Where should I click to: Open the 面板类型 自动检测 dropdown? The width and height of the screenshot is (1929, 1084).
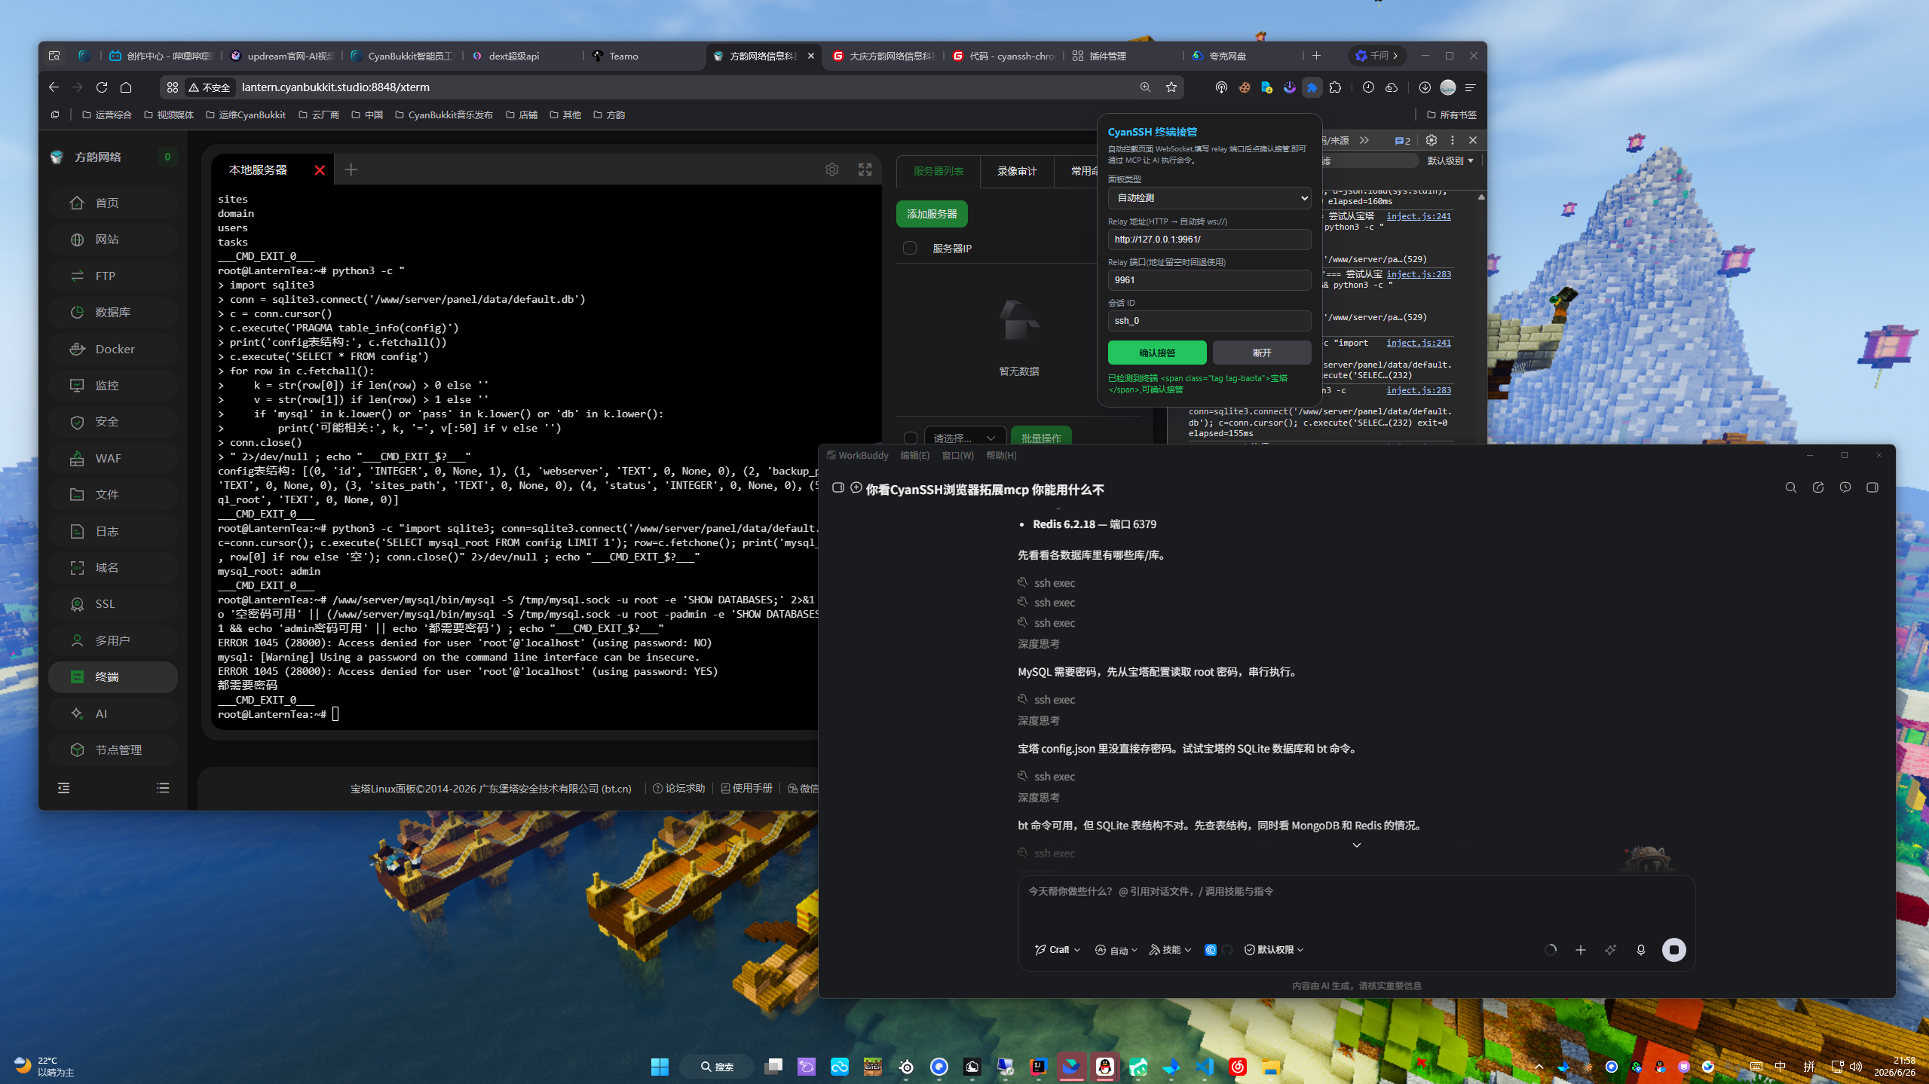pos(1209,198)
